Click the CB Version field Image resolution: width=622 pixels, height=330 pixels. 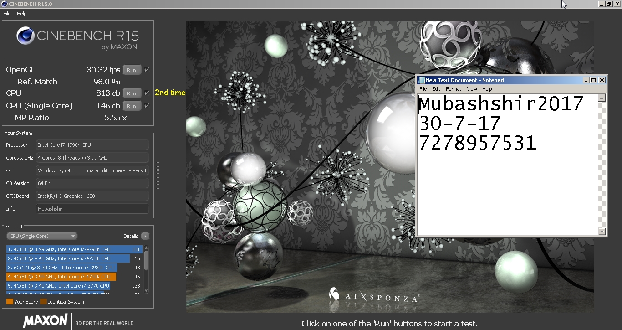pos(92,183)
